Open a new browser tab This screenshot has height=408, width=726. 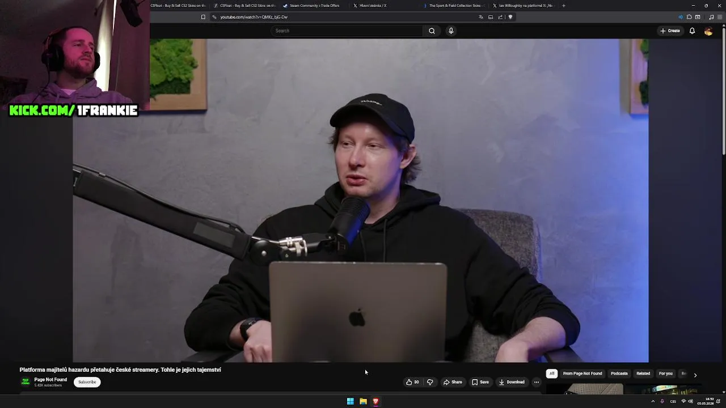coord(564,6)
